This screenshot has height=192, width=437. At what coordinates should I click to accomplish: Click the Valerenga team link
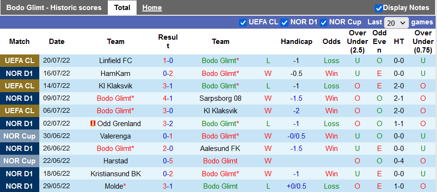click(x=116, y=136)
